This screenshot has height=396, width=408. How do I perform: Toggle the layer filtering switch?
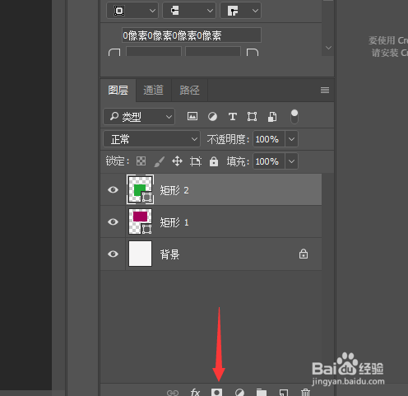point(294,117)
